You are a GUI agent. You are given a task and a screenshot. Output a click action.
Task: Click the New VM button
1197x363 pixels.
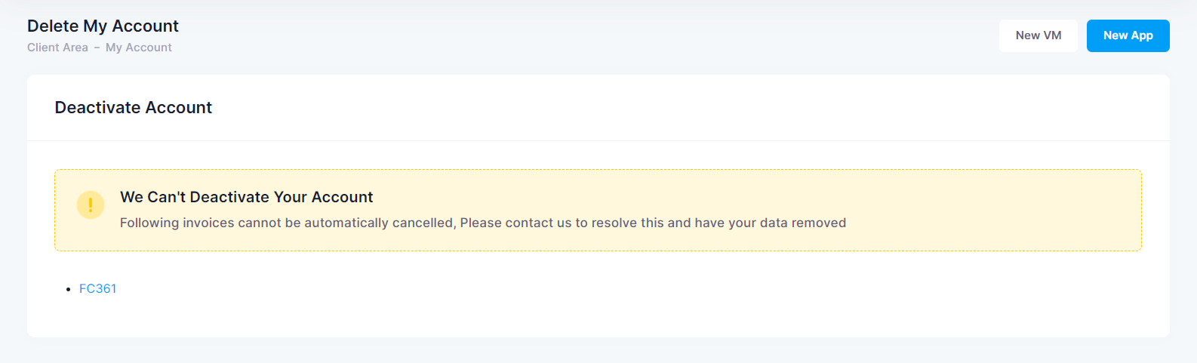point(1039,35)
